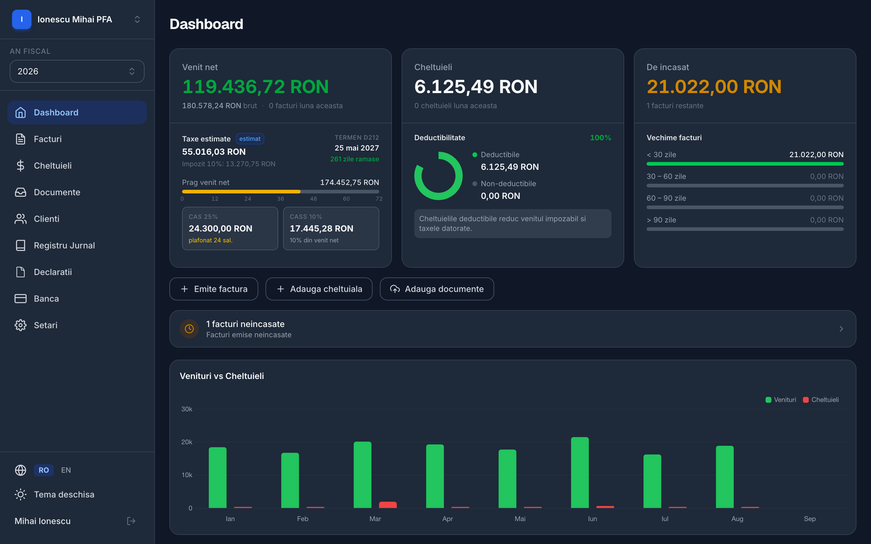Go to Clienti page

click(77, 219)
